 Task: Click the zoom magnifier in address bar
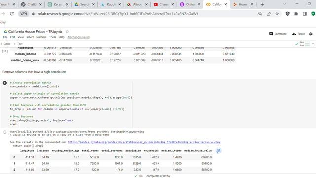tap(260, 14)
